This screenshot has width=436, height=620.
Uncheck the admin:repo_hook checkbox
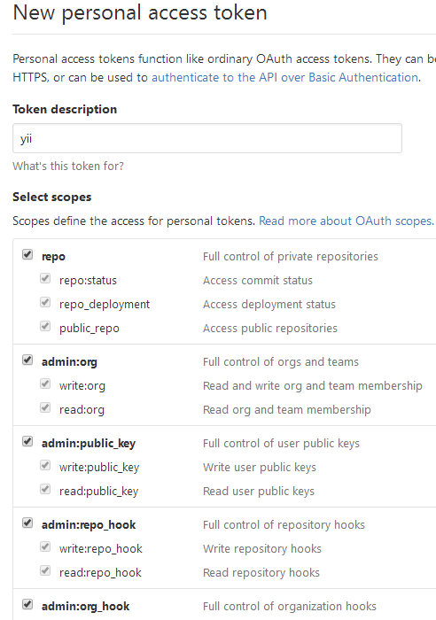(x=27, y=523)
